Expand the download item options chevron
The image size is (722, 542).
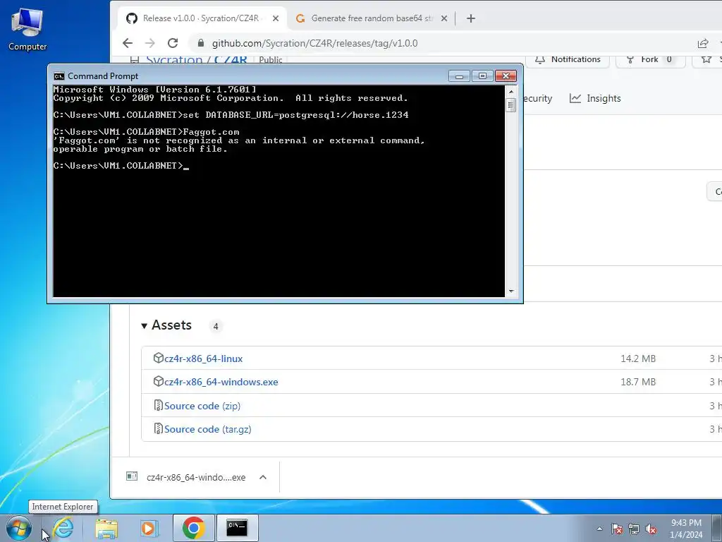point(263,478)
